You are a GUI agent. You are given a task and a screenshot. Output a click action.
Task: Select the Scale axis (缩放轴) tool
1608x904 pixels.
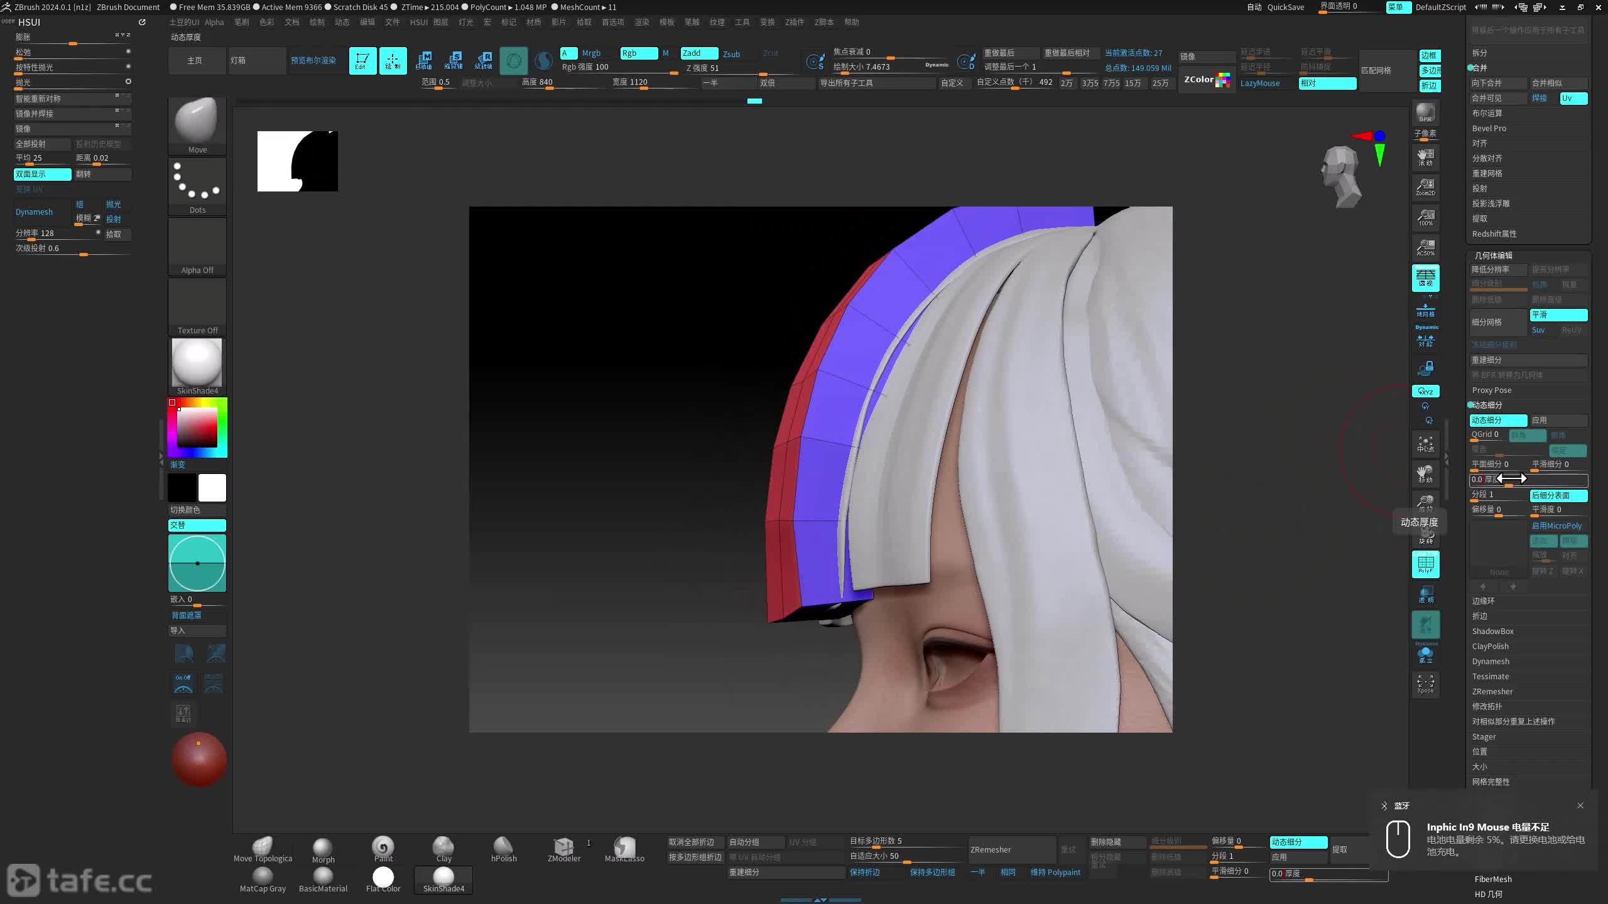(454, 61)
